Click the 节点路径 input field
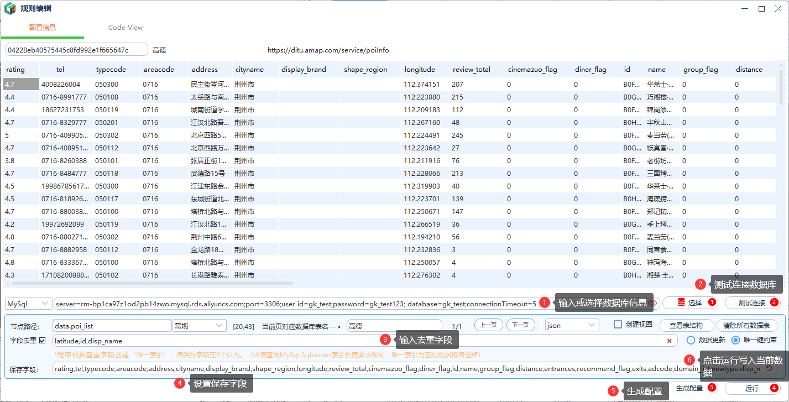 [x=112, y=326]
